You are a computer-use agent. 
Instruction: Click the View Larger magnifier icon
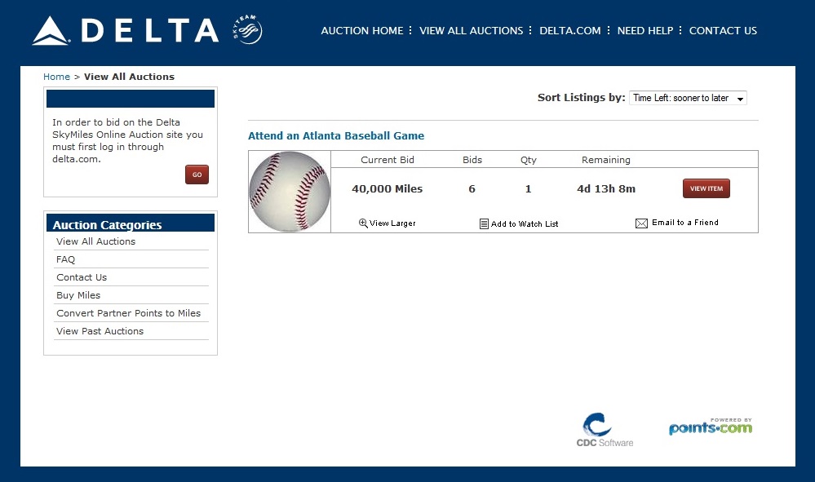pyautogui.click(x=363, y=223)
